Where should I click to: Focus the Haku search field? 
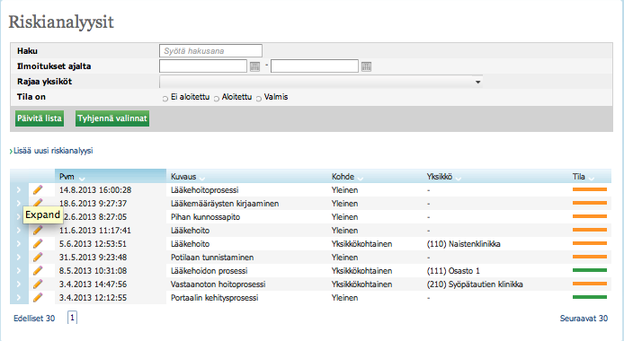(210, 51)
